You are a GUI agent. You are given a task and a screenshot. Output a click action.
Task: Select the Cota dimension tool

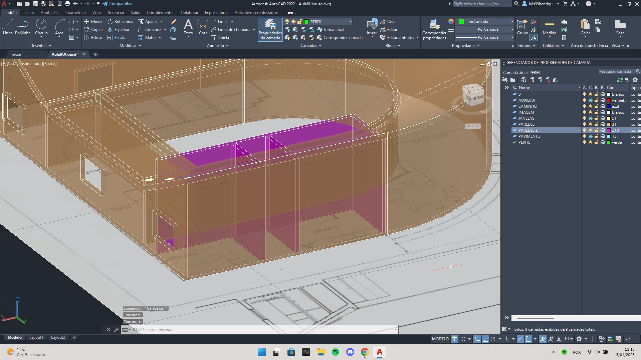(x=203, y=27)
